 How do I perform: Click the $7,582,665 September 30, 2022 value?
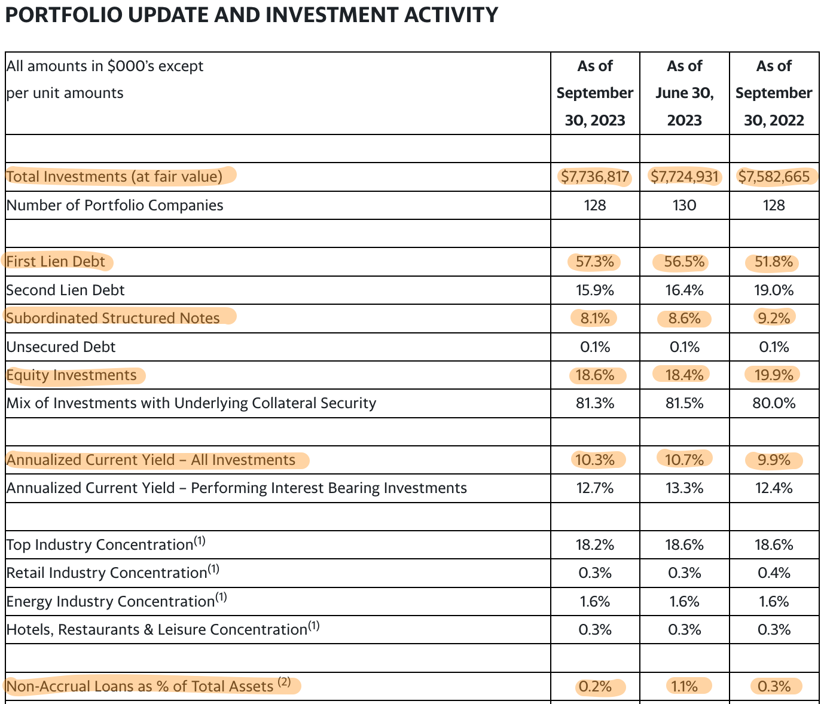774,177
